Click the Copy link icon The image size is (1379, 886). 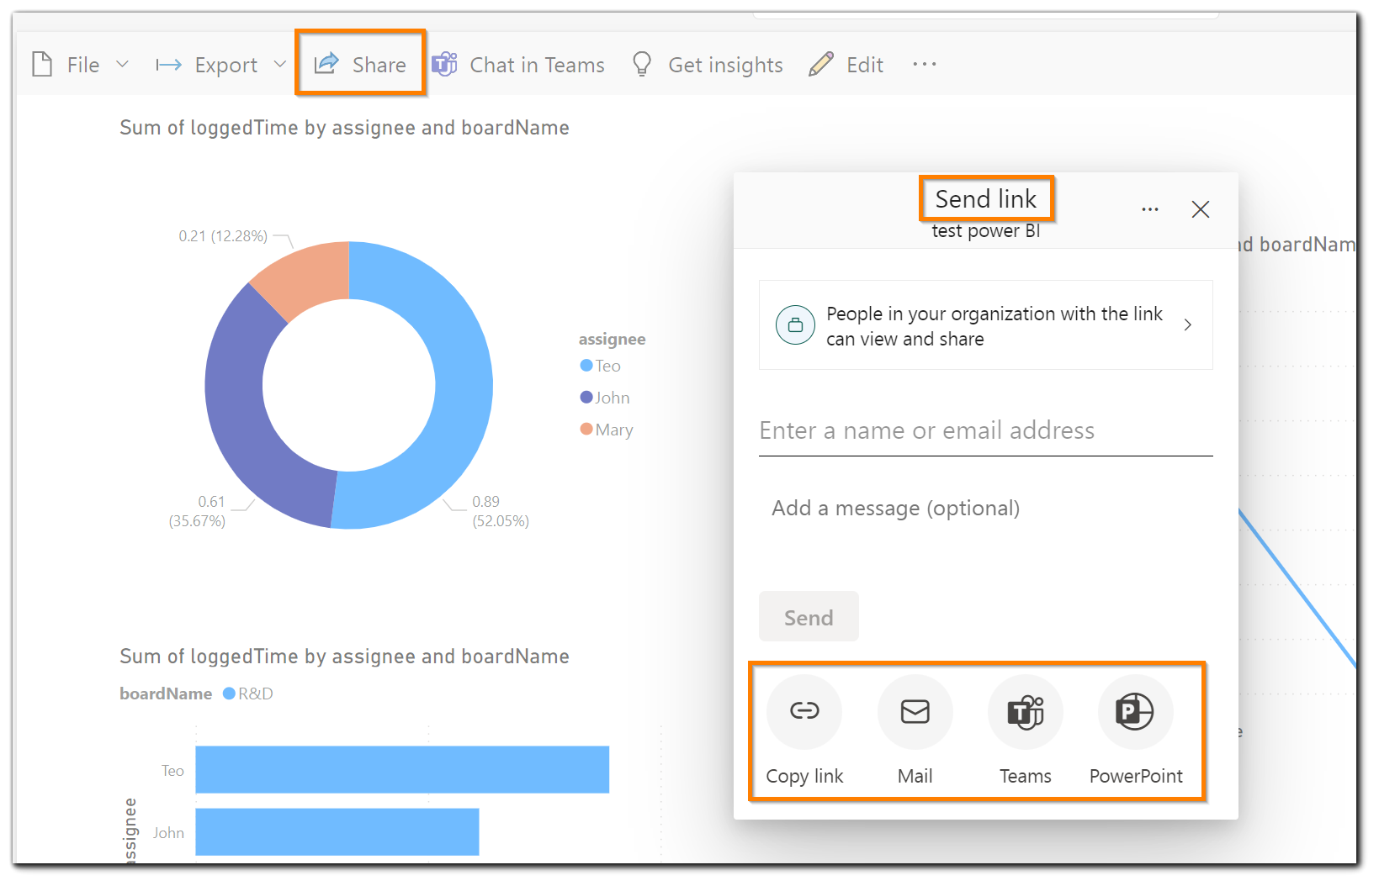(x=804, y=712)
